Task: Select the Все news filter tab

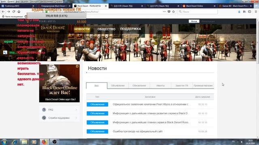Action: point(97,86)
